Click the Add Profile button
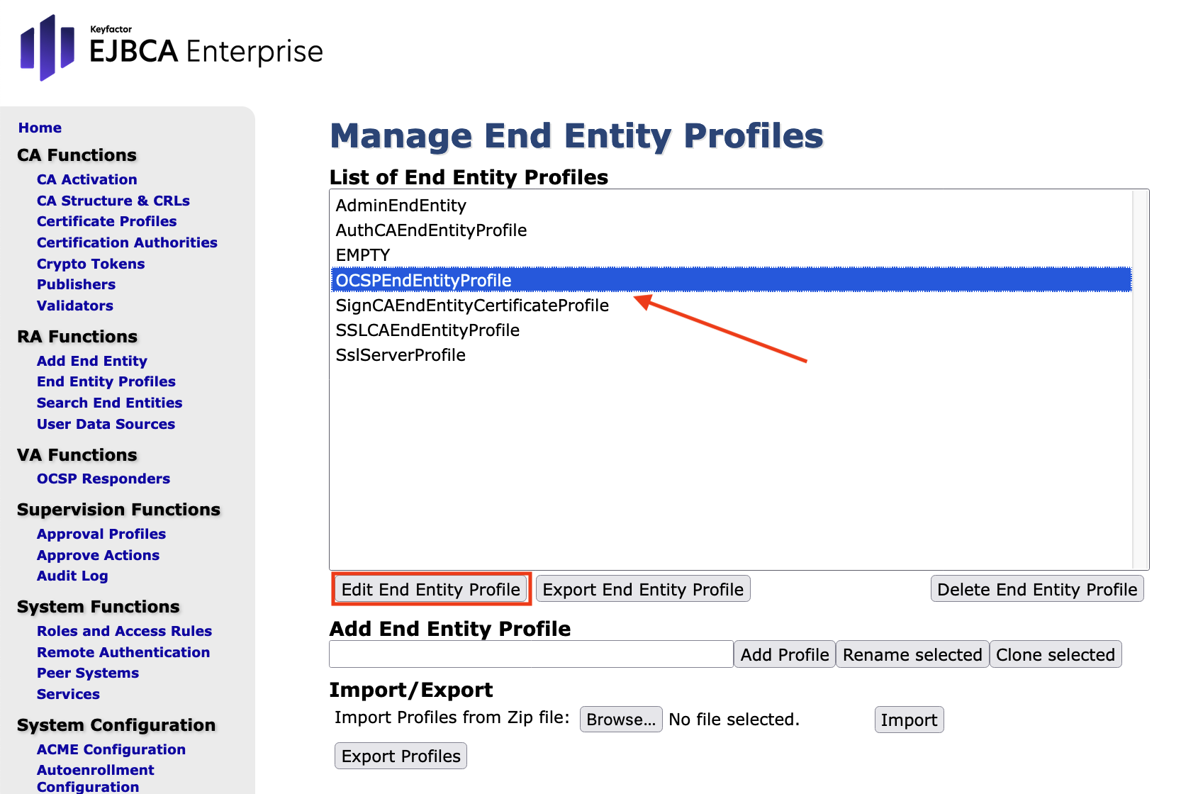 point(784,654)
